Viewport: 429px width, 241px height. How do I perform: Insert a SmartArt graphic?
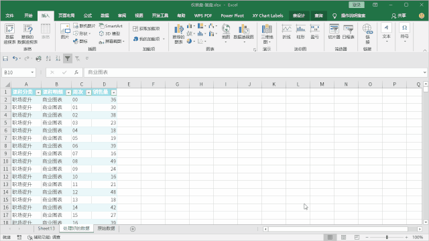pyautogui.click(x=111, y=26)
